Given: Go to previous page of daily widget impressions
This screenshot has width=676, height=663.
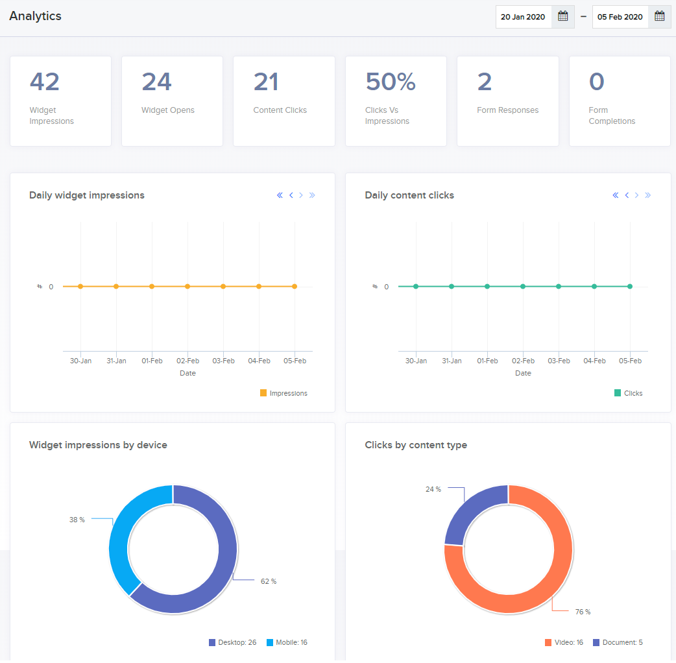Looking at the screenshot, I should point(291,195).
